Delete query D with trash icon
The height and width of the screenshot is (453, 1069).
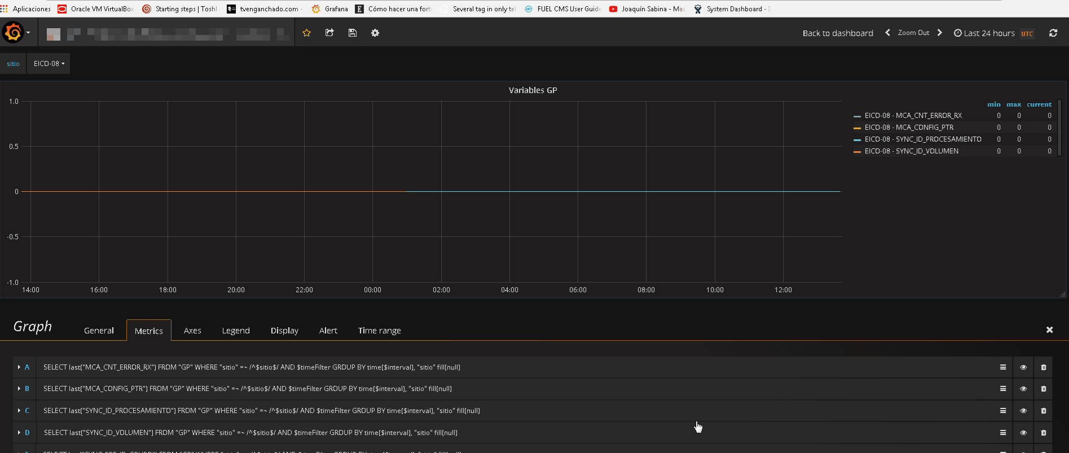[x=1044, y=433]
